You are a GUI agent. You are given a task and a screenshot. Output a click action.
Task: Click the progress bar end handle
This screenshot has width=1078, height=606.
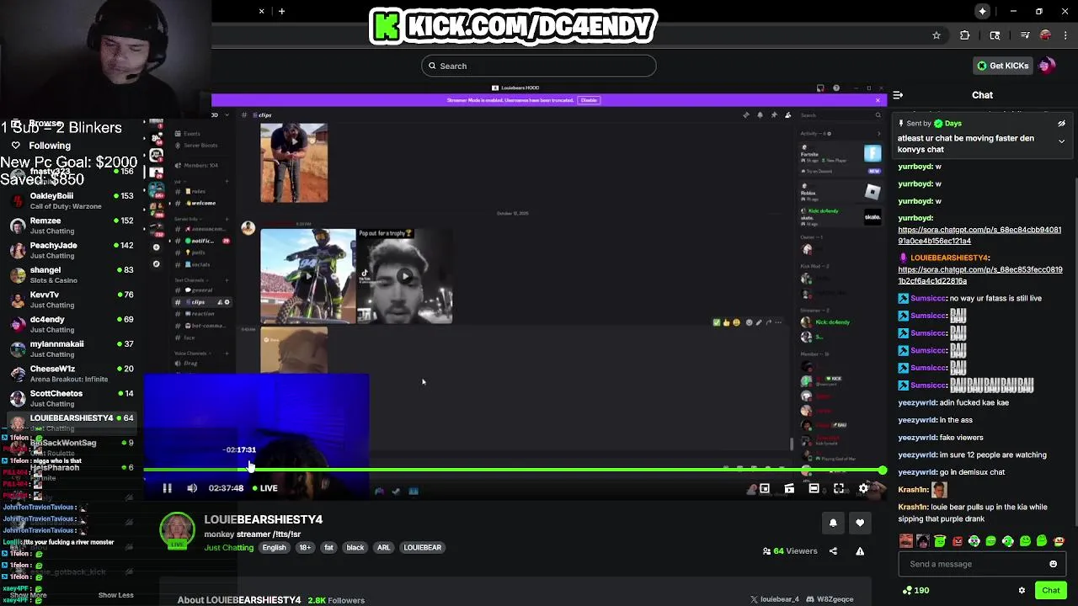pyautogui.click(x=882, y=470)
